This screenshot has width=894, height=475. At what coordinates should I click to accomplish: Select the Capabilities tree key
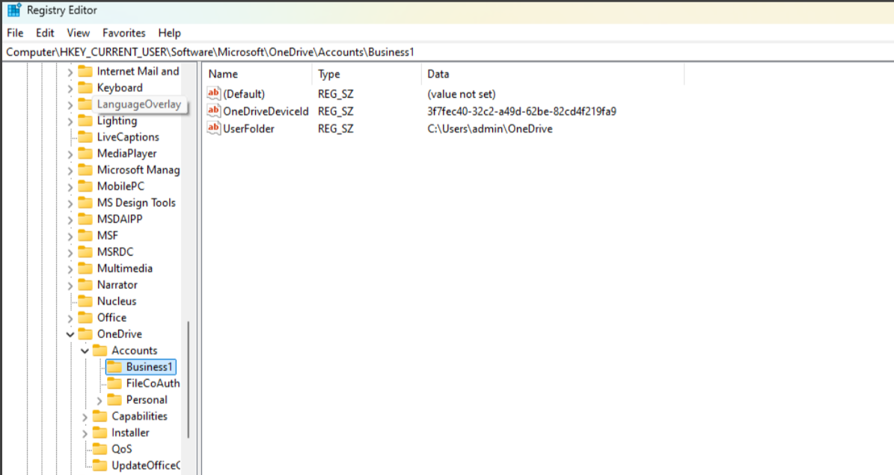coord(139,416)
